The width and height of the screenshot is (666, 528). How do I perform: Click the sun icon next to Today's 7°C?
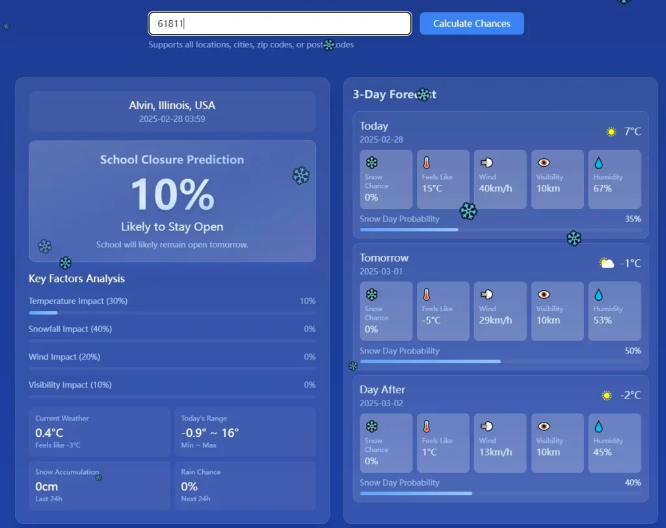coord(611,132)
